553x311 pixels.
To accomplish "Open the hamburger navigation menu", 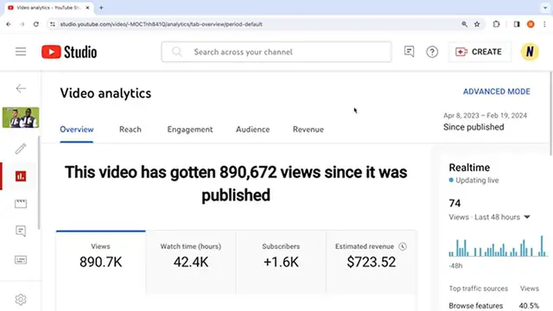I will (x=21, y=52).
